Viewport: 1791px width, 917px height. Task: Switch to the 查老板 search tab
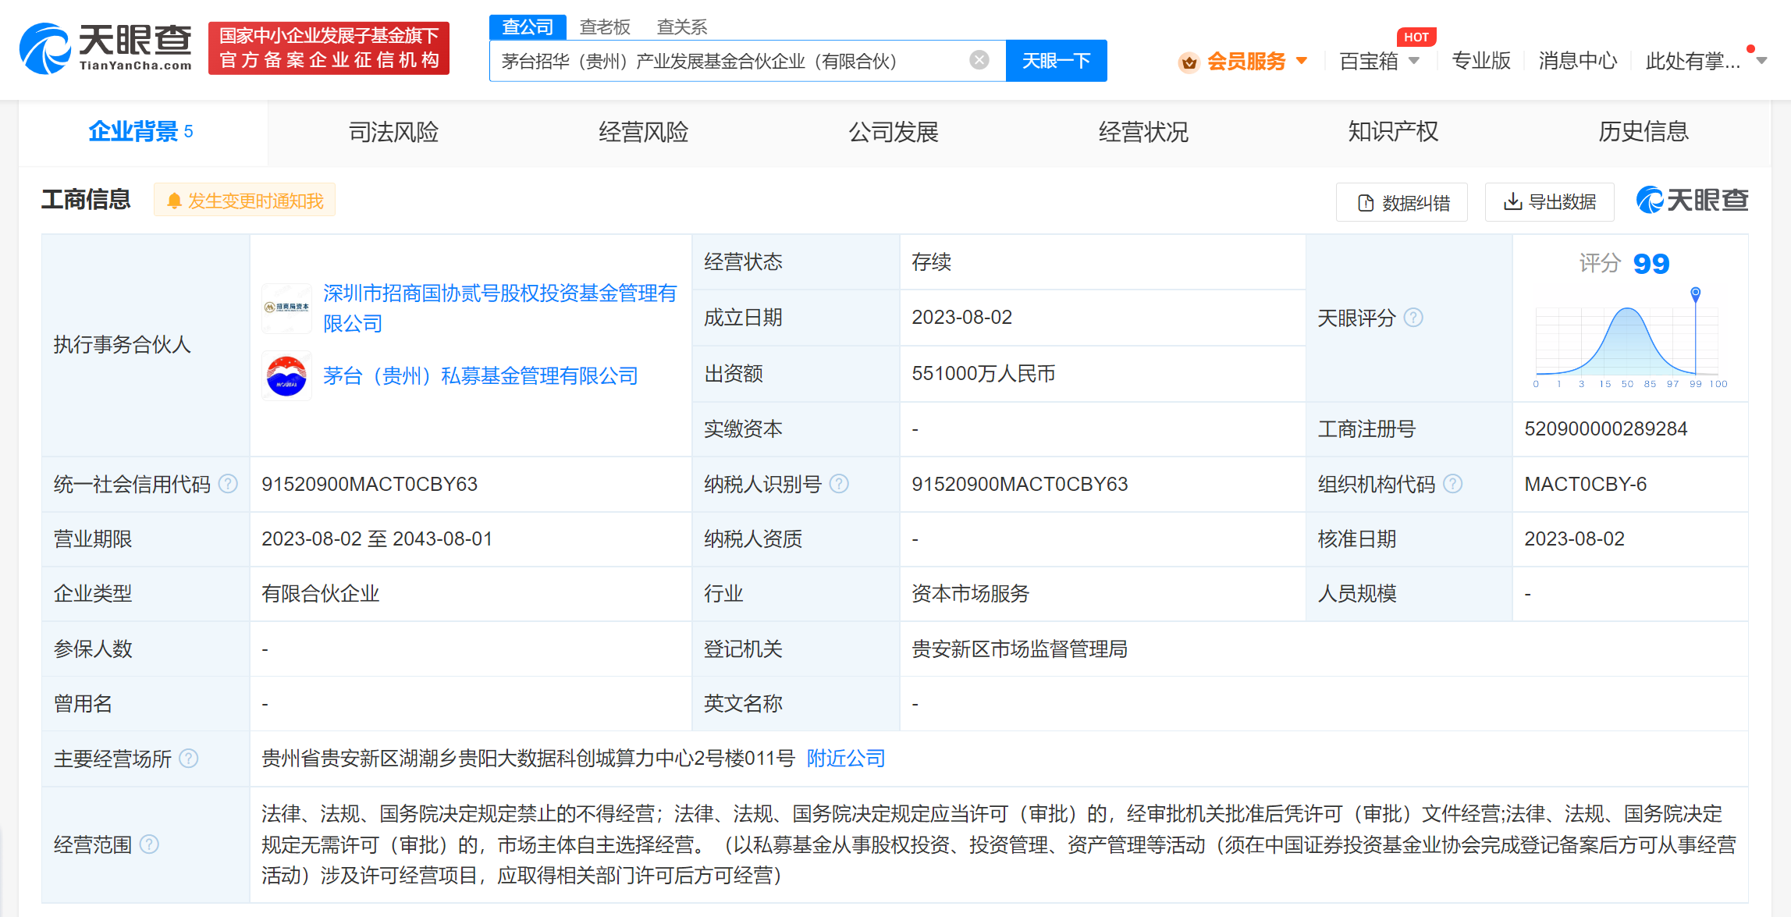(x=605, y=27)
